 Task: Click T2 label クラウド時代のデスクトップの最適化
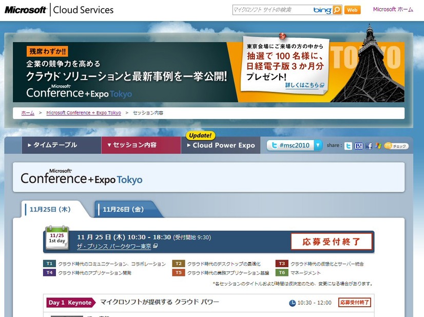coord(224,264)
